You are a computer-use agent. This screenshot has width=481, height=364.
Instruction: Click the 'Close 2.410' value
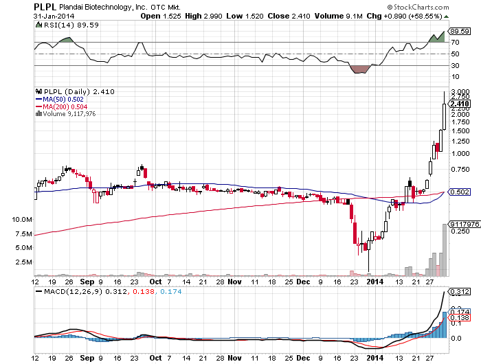pyautogui.click(x=289, y=16)
